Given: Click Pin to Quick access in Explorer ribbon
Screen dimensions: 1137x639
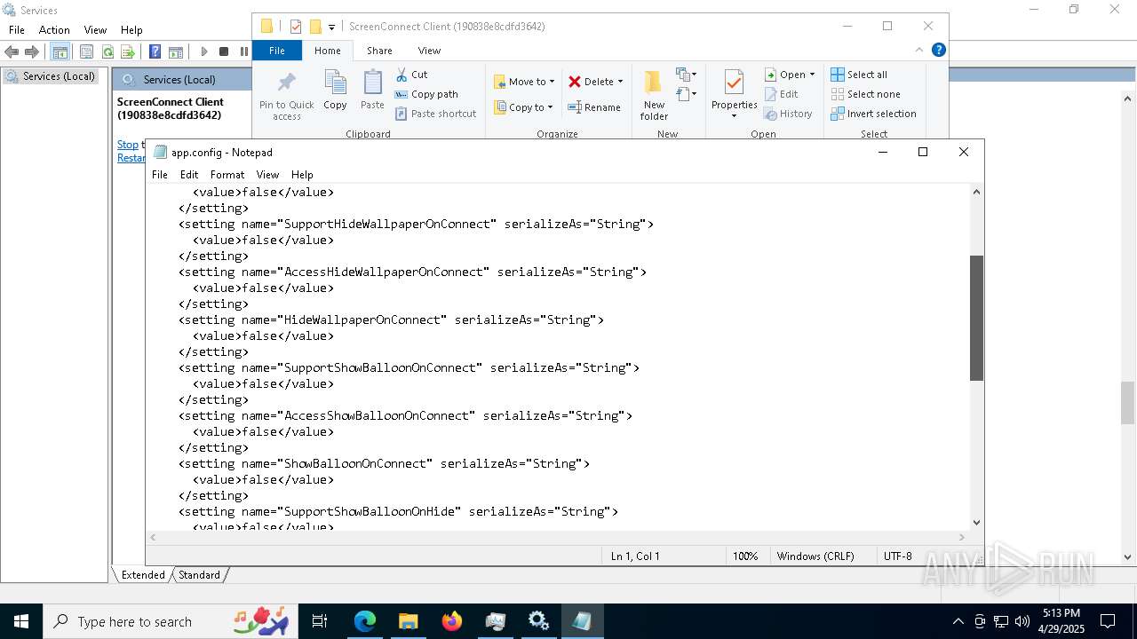Looking at the screenshot, I should [286, 97].
